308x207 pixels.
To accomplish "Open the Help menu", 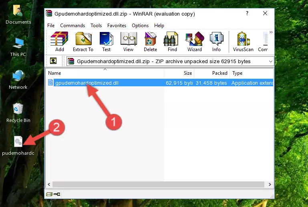I will coord(159,26).
